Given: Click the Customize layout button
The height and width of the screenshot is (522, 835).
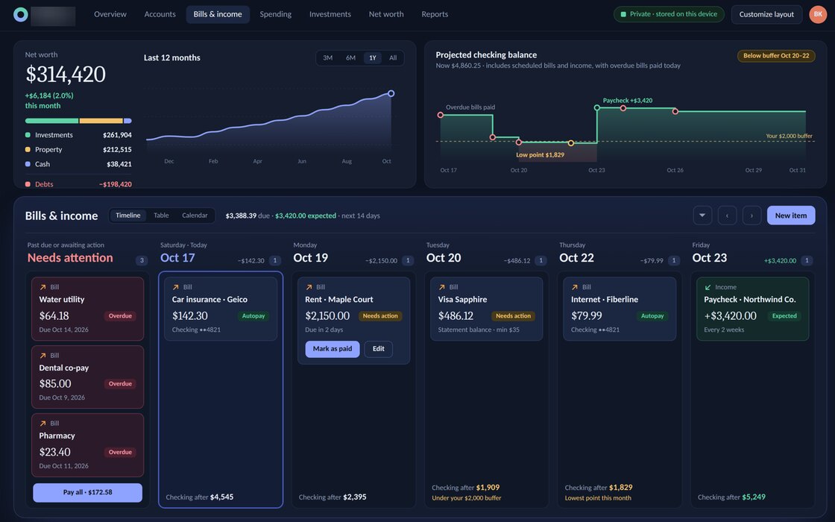Looking at the screenshot, I should [x=766, y=14].
